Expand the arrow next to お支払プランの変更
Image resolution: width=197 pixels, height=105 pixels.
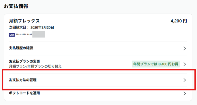pyautogui.click(x=185, y=64)
